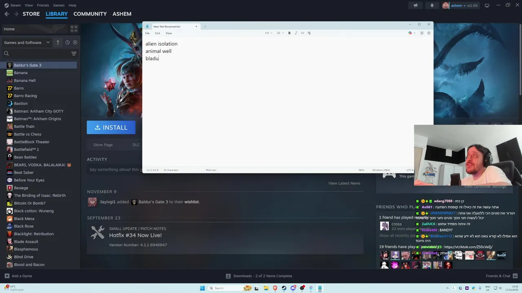522x293 pixels.
Task: Click the Notepad account icon
Action: pos(422,33)
